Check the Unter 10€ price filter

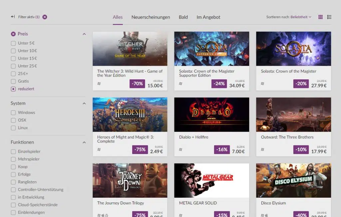[x=13, y=51]
